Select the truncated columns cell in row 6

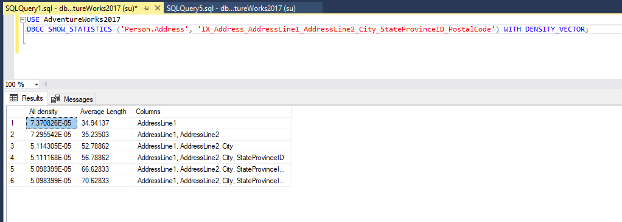tap(212, 181)
